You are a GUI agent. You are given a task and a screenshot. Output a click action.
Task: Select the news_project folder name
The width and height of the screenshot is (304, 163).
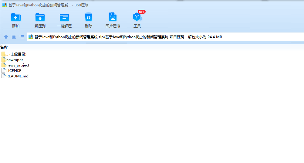(x=18, y=65)
